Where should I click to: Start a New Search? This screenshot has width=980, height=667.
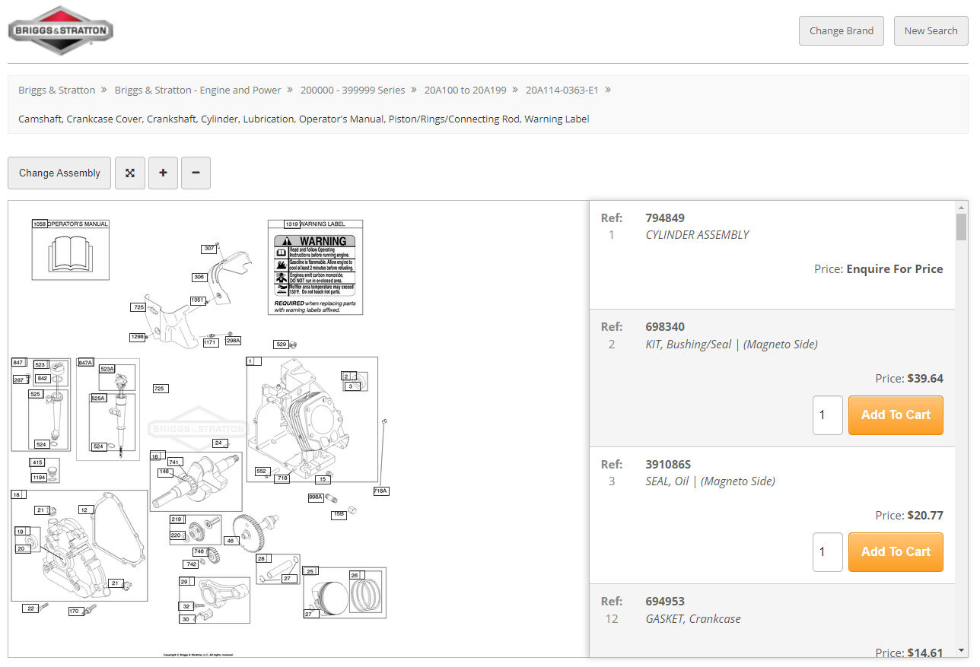tap(931, 30)
